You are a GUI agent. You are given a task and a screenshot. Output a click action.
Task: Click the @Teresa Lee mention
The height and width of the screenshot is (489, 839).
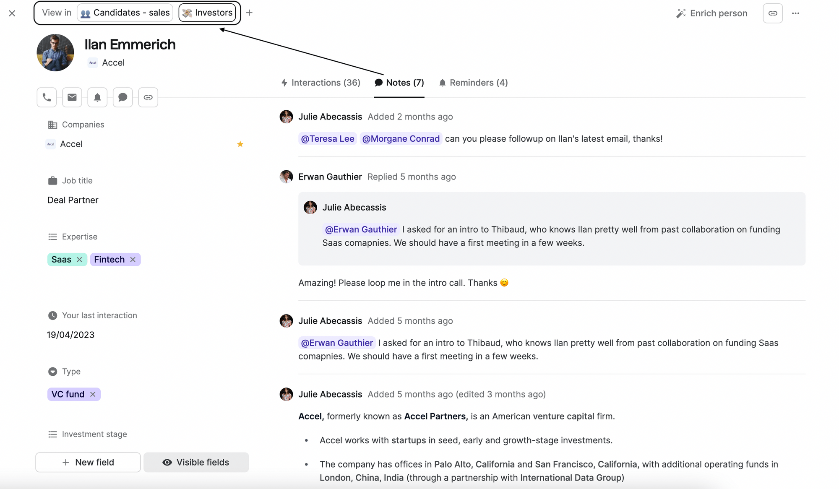pyautogui.click(x=328, y=138)
